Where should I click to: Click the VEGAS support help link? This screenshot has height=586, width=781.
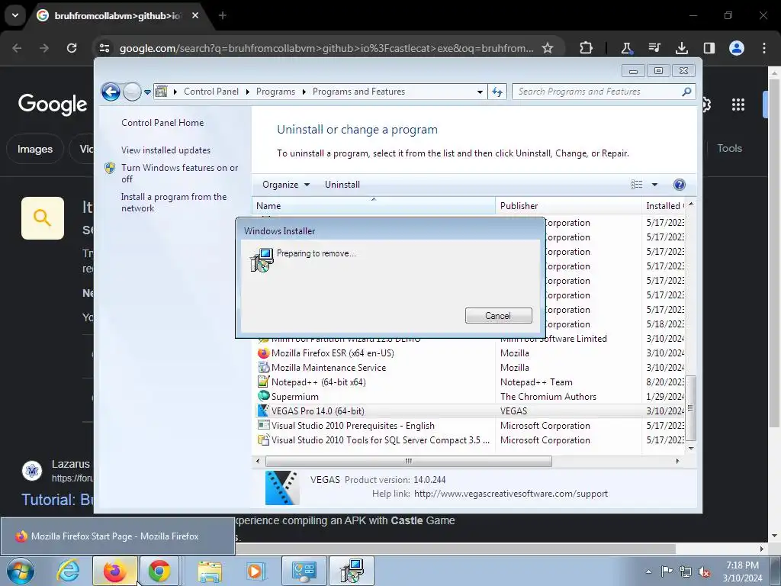tap(510, 494)
